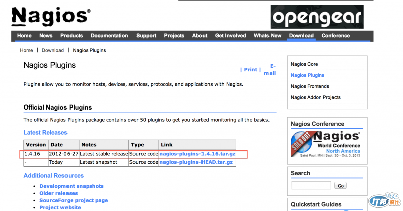Select About in navigation bar
This screenshot has height=211, width=403.
point(199,36)
